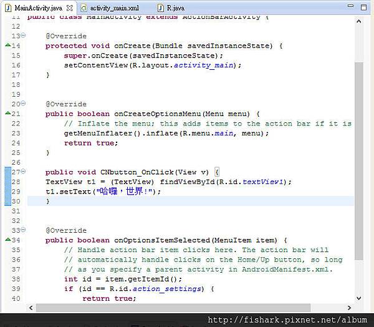
Task: Click the horizontal scrollbar left arrow
Action: pyautogui.click(x=31, y=308)
